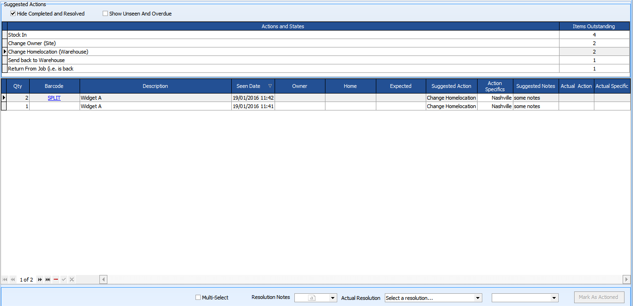Turn on Multi-Select

198,297
